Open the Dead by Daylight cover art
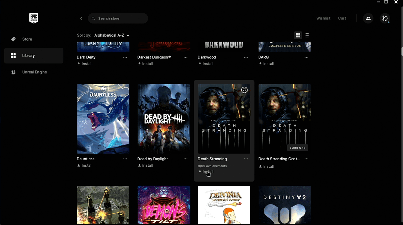Image resolution: width=403 pixels, height=225 pixels. coord(164,119)
